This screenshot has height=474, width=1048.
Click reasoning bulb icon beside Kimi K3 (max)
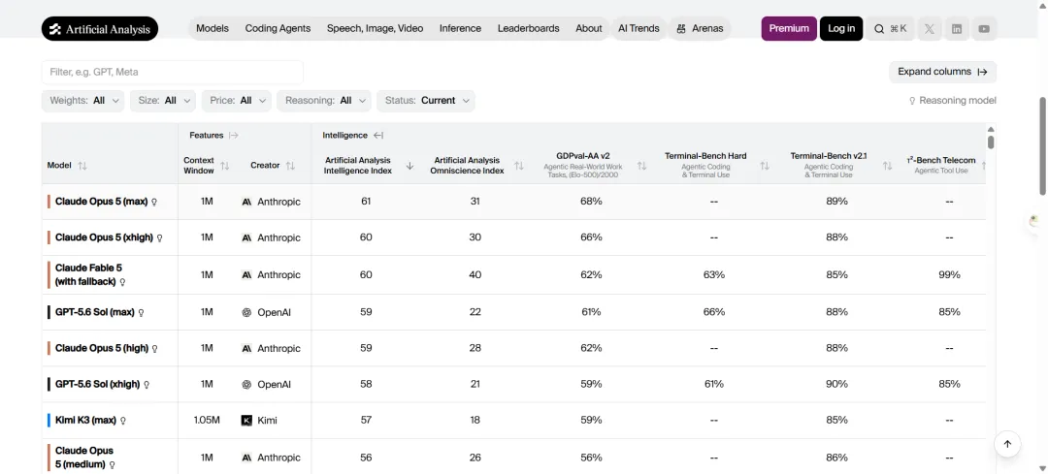123,421
